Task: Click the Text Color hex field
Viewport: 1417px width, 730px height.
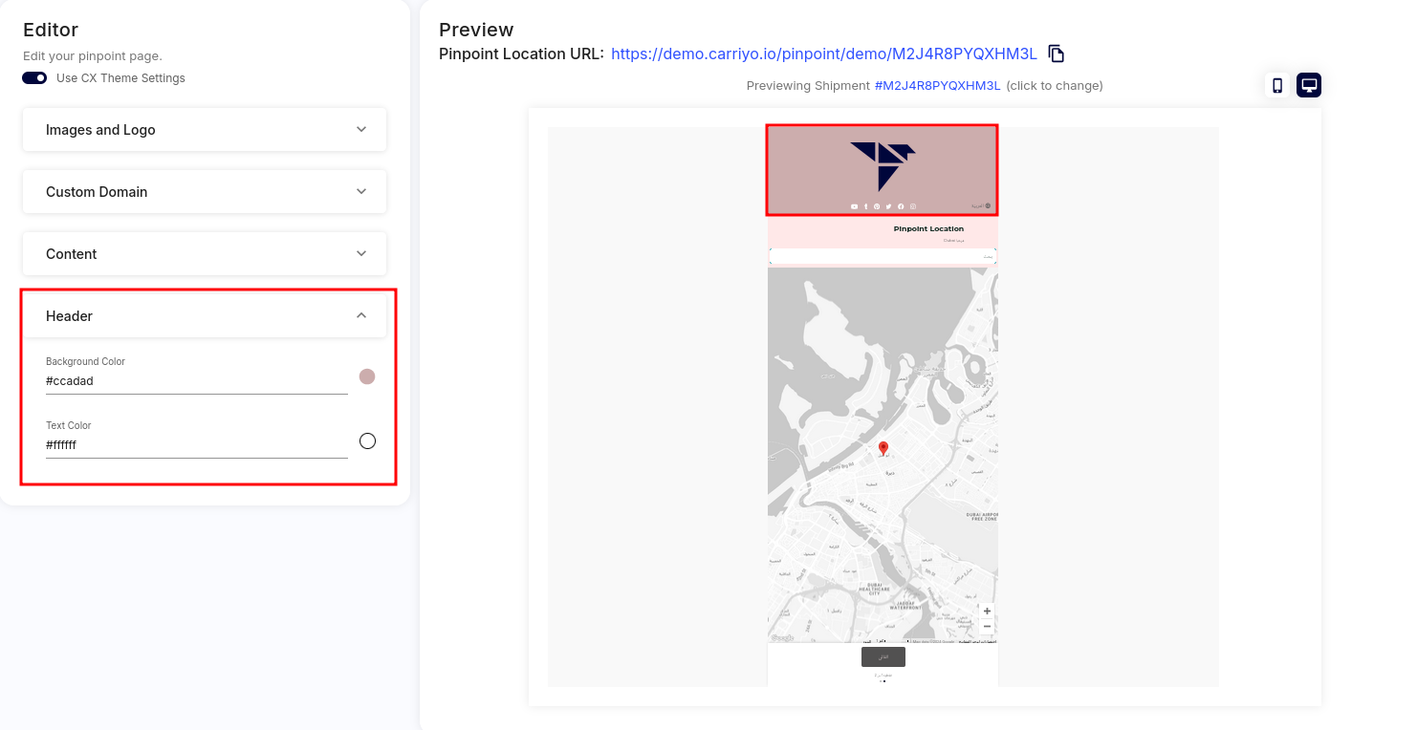Action: pyautogui.click(x=197, y=445)
